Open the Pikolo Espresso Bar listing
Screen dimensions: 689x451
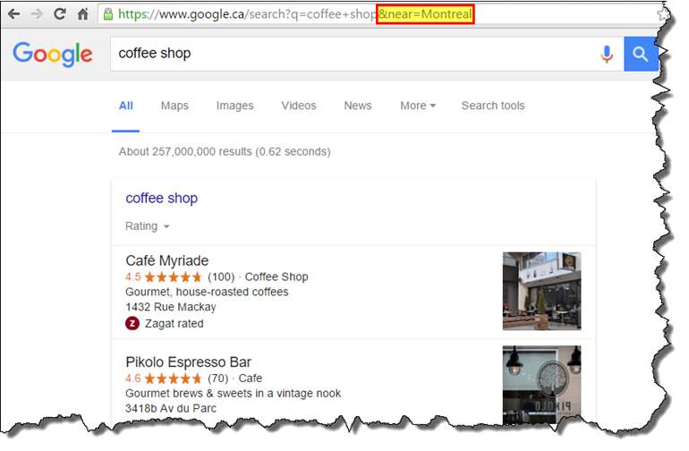188,362
